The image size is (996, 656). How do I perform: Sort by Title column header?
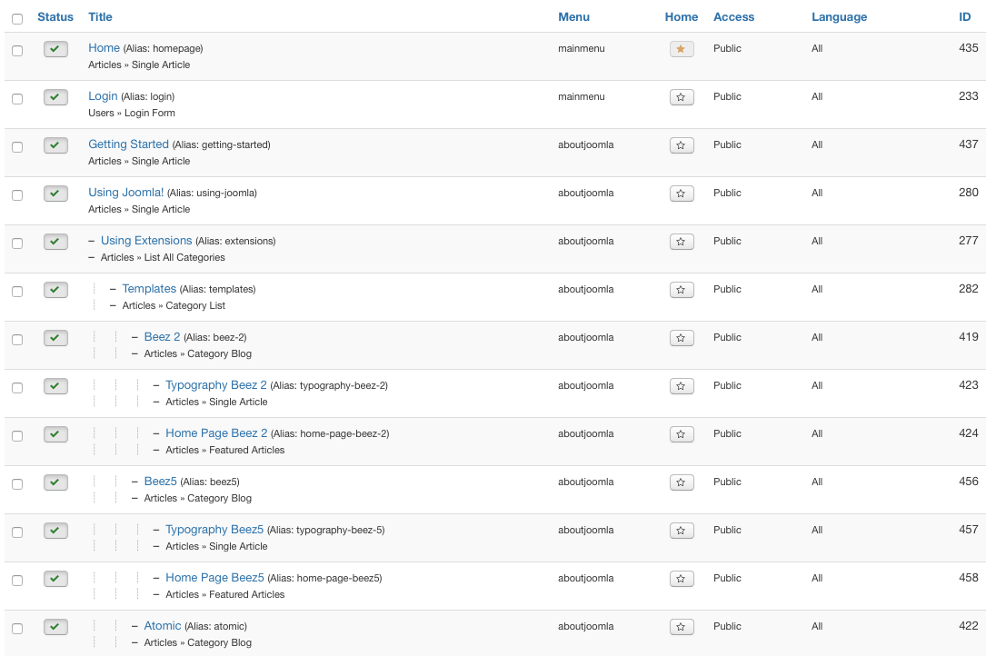[x=100, y=17]
